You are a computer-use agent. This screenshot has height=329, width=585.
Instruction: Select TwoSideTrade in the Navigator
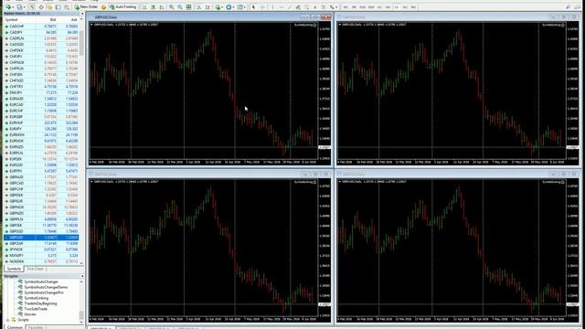(36, 309)
